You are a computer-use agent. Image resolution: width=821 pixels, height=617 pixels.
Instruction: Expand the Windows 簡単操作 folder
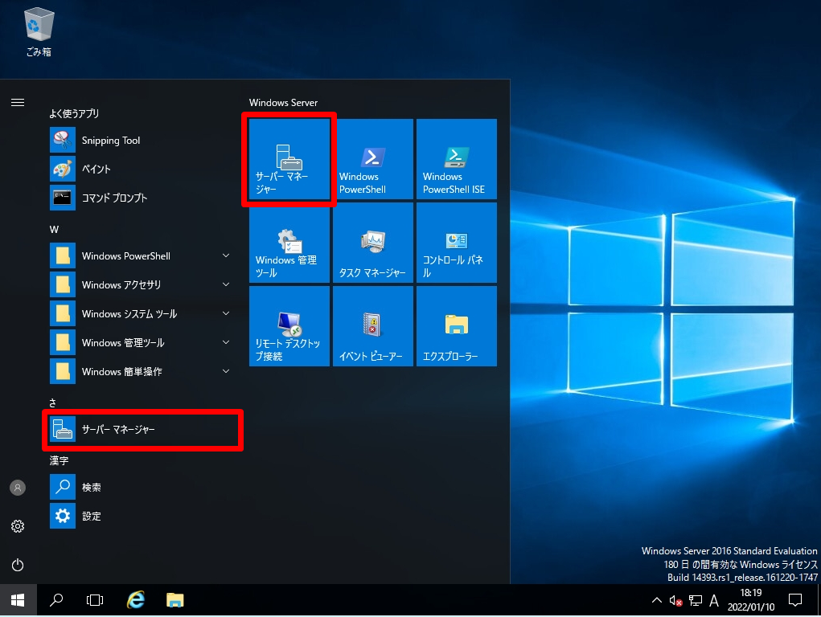click(x=142, y=371)
